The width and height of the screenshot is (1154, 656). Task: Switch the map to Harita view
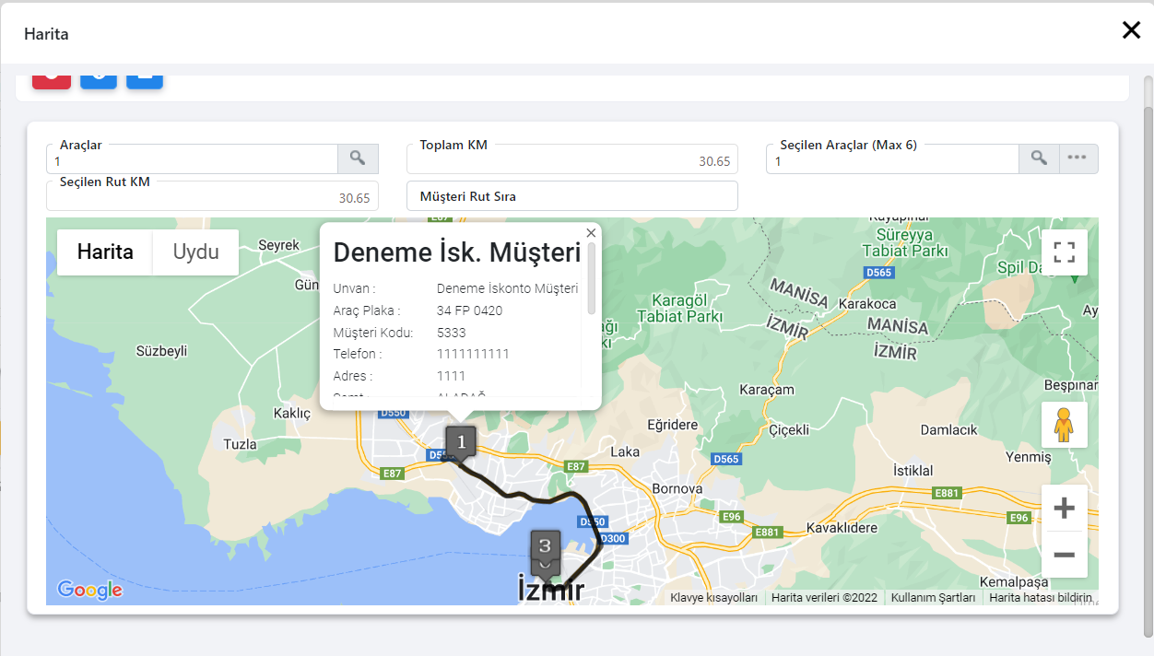click(105, 252)
